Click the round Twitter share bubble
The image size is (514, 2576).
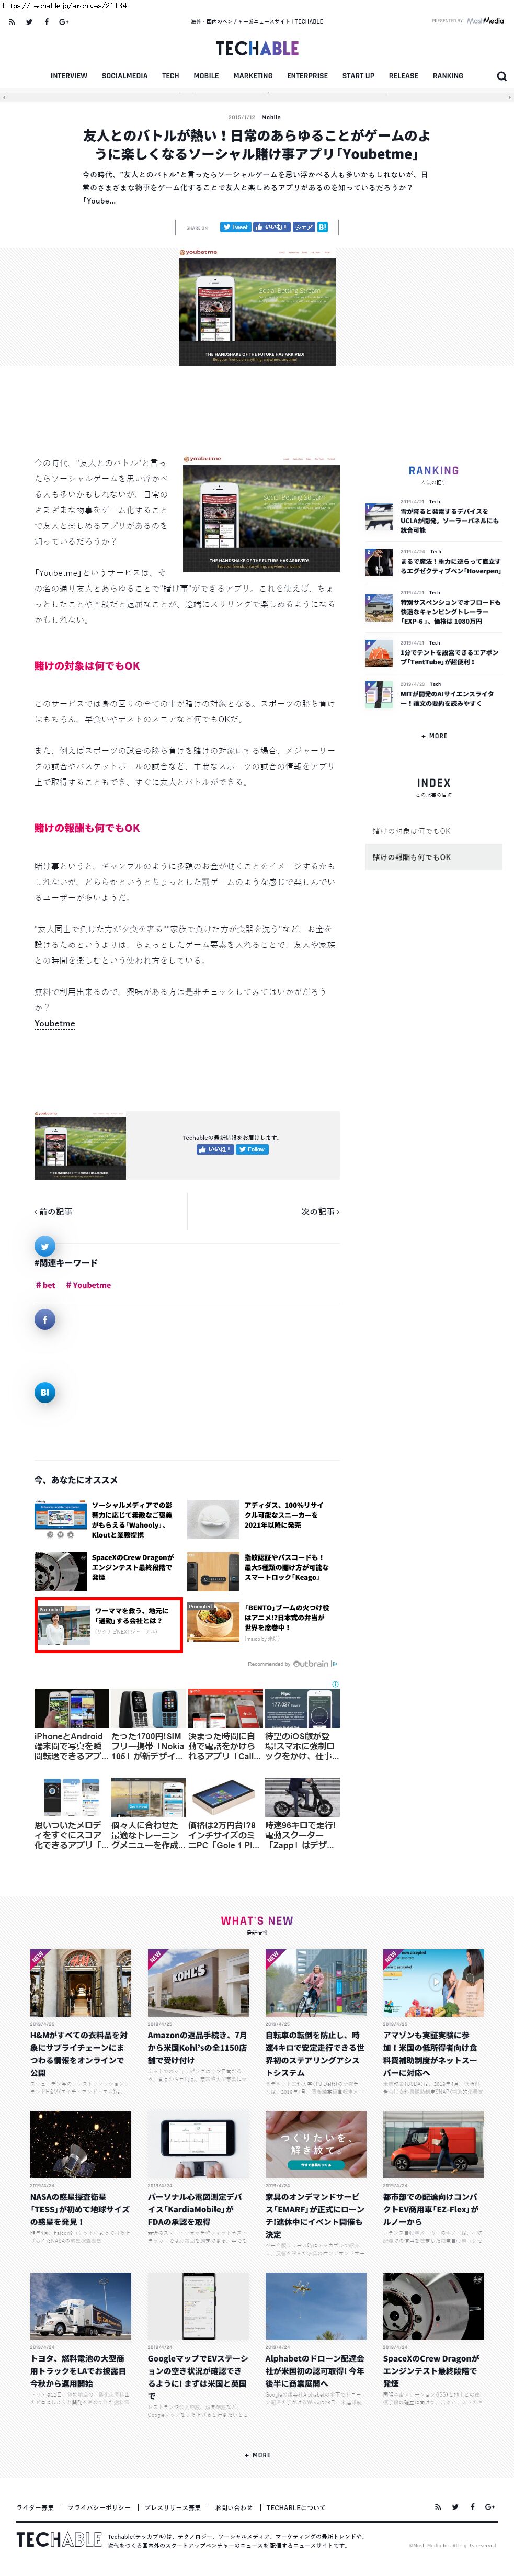pyautogui.click(x=45, y=1245)
